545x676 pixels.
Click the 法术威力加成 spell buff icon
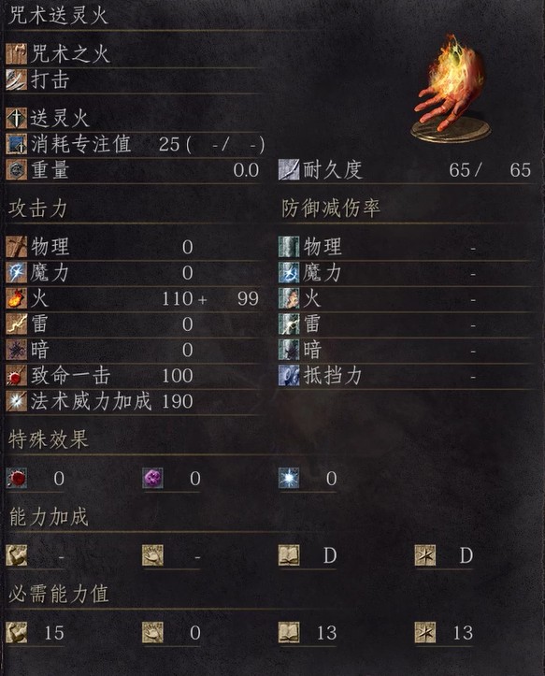pyautogui.click(x=17, y=401)
